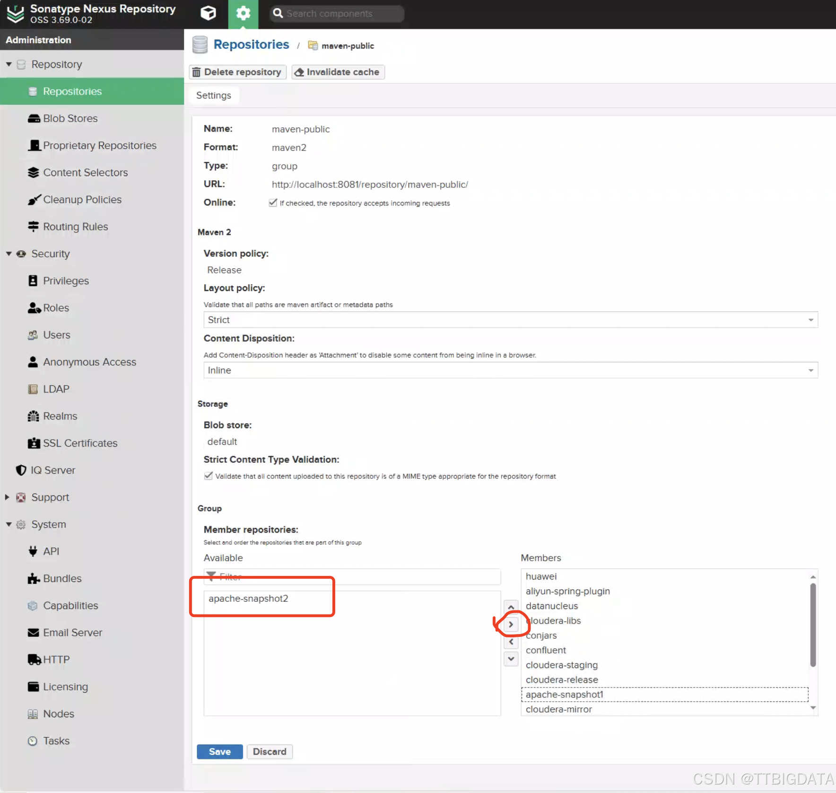This screenshot has height=793, width=836.
Task: Select apache-snapshot2 in Available list
Action: [352, 599]
